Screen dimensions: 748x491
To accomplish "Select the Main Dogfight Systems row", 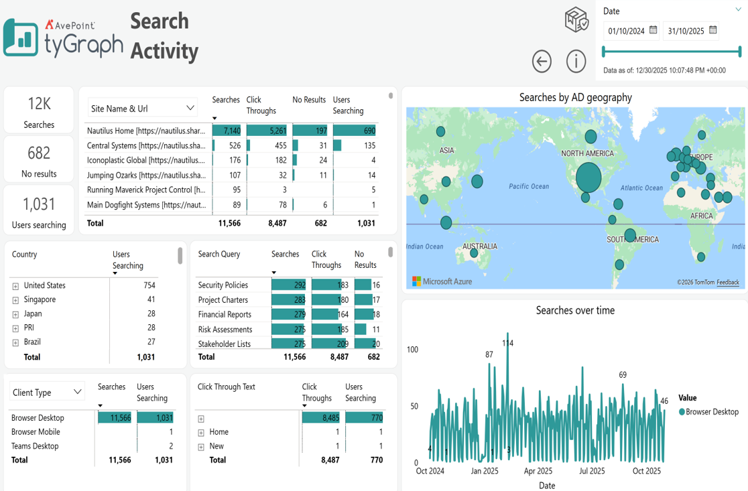I will [x=231, y=204].
